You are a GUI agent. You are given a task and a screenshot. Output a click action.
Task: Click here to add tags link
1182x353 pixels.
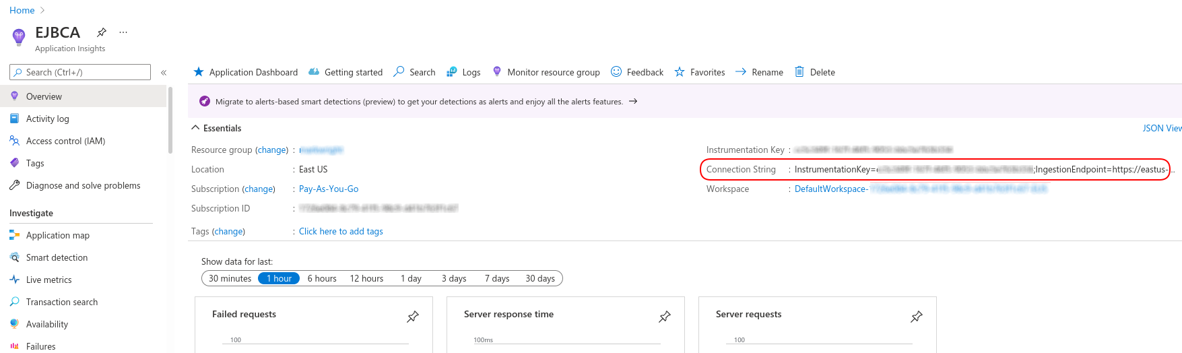click(341, 231)
